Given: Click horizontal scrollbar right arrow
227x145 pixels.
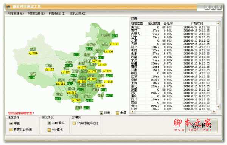Looking at the screenshot, I should click(214, 111).
